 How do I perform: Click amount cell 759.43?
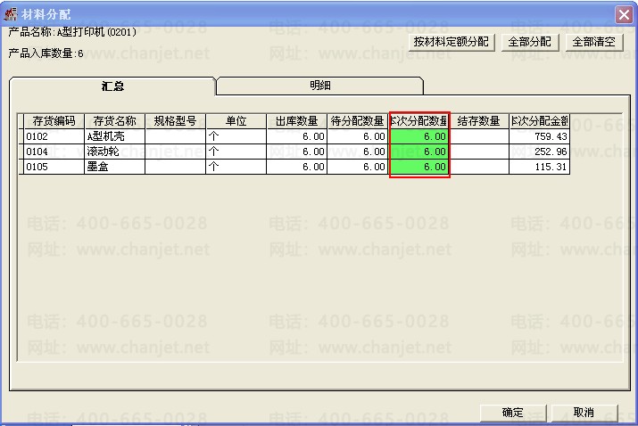pyautogui.click(x=539, y=136)
